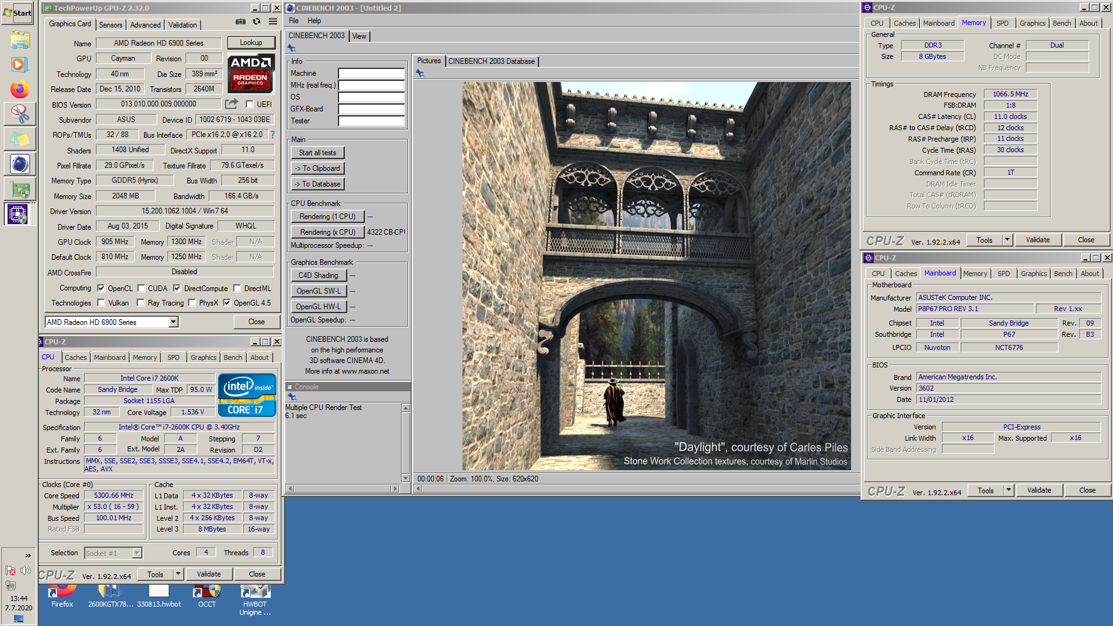Toggle the CUDA checkbox

[141, 289]
